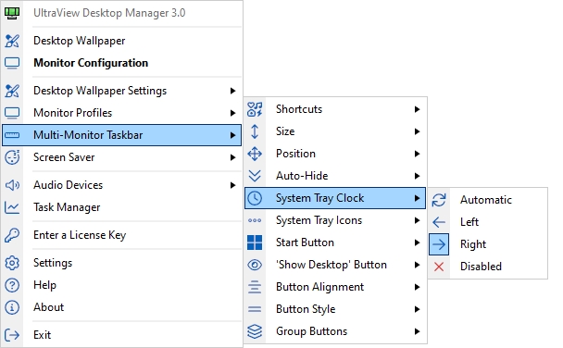Open Button Style submenu entry
Image resolution: width=563 pixels, height=348 pixels.
(x=335, y=309)
